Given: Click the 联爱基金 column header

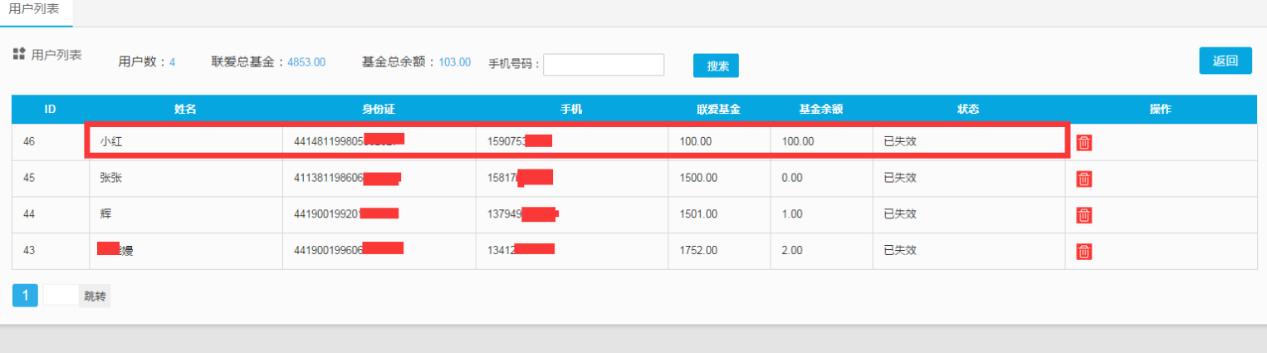Looking at the screenshot, I should [x=718, y=109].
